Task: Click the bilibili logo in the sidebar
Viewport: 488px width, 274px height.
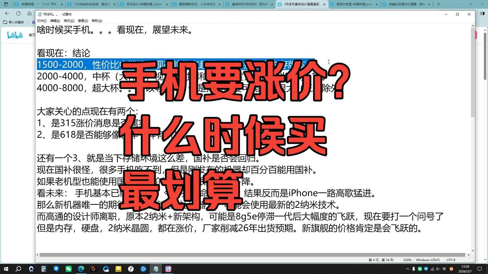Action: [15, 34]
